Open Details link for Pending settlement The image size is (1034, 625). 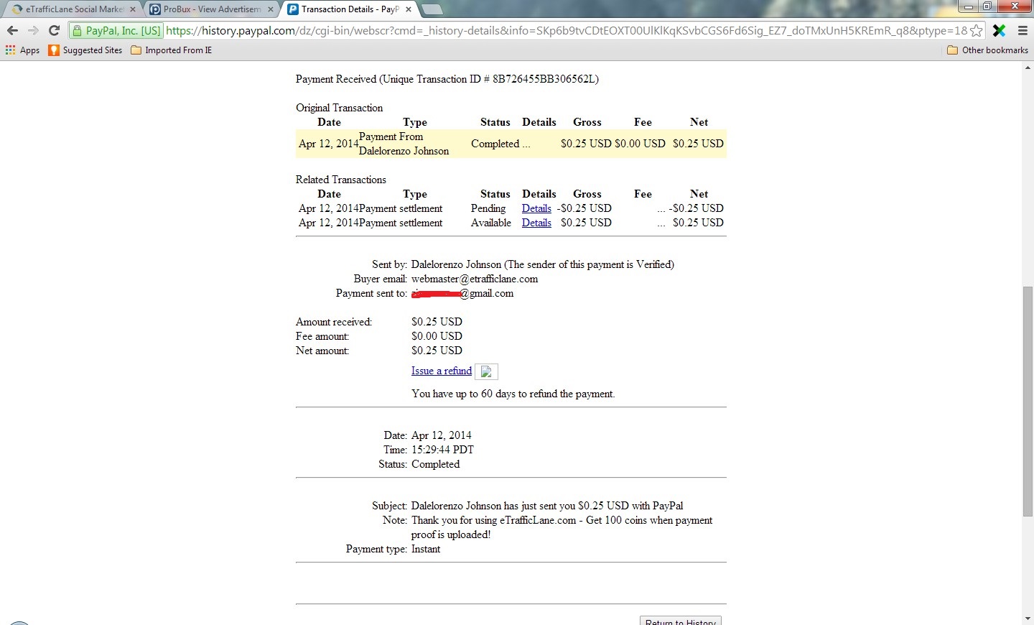click(536, 208)
